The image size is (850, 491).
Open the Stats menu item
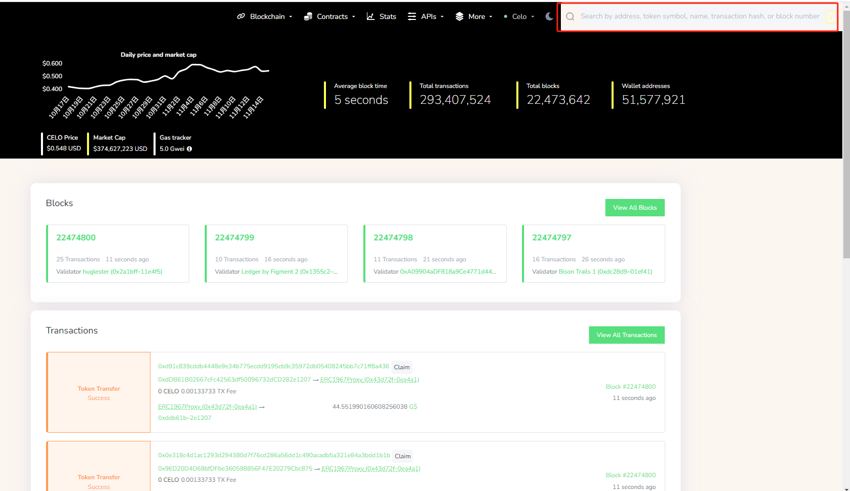tap(387, 16)
